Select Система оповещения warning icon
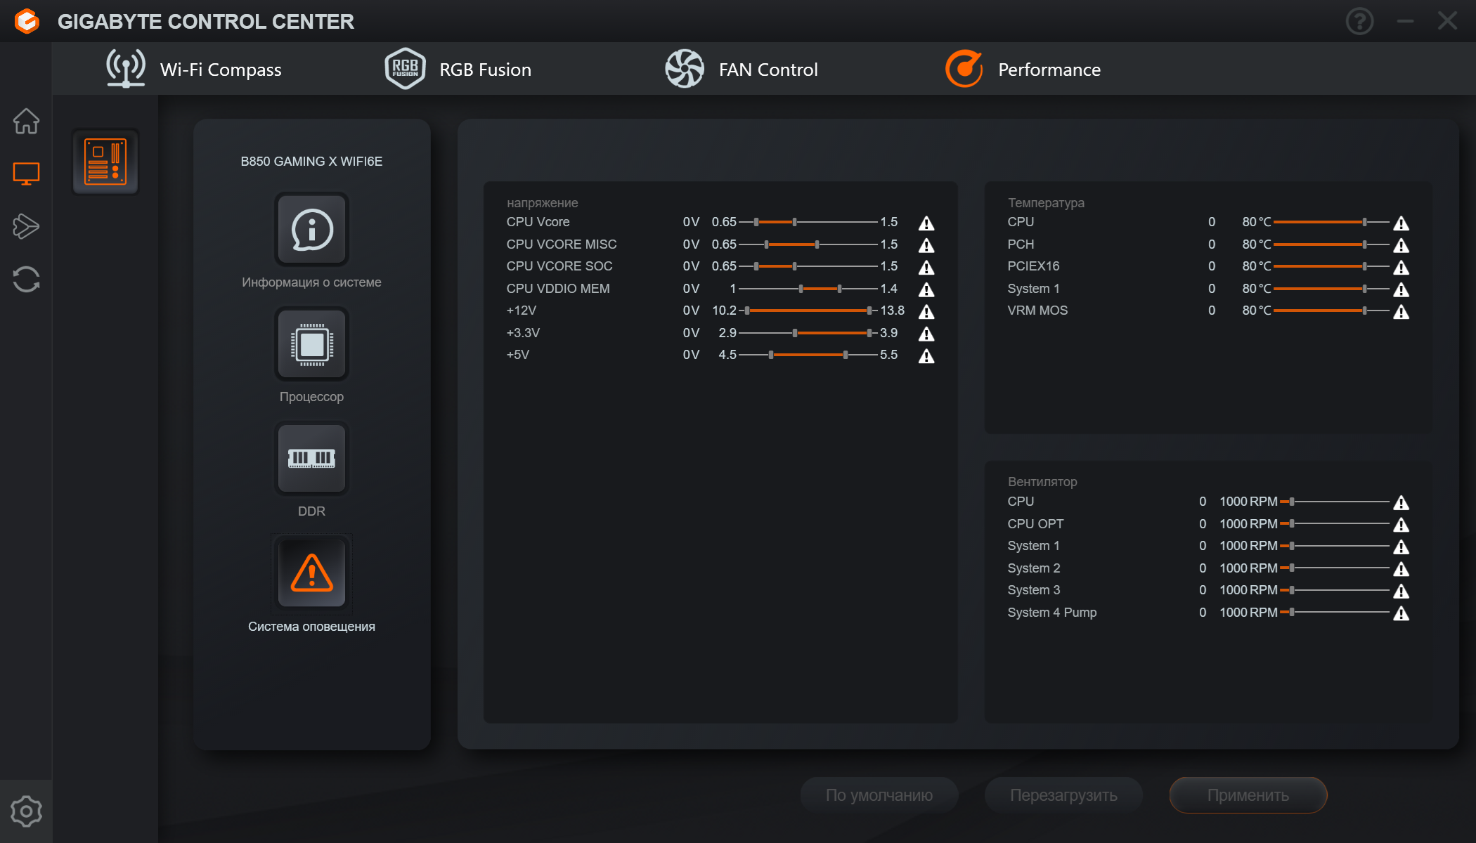Screen dimensions: 1476x843 click(x=311, y=573)
